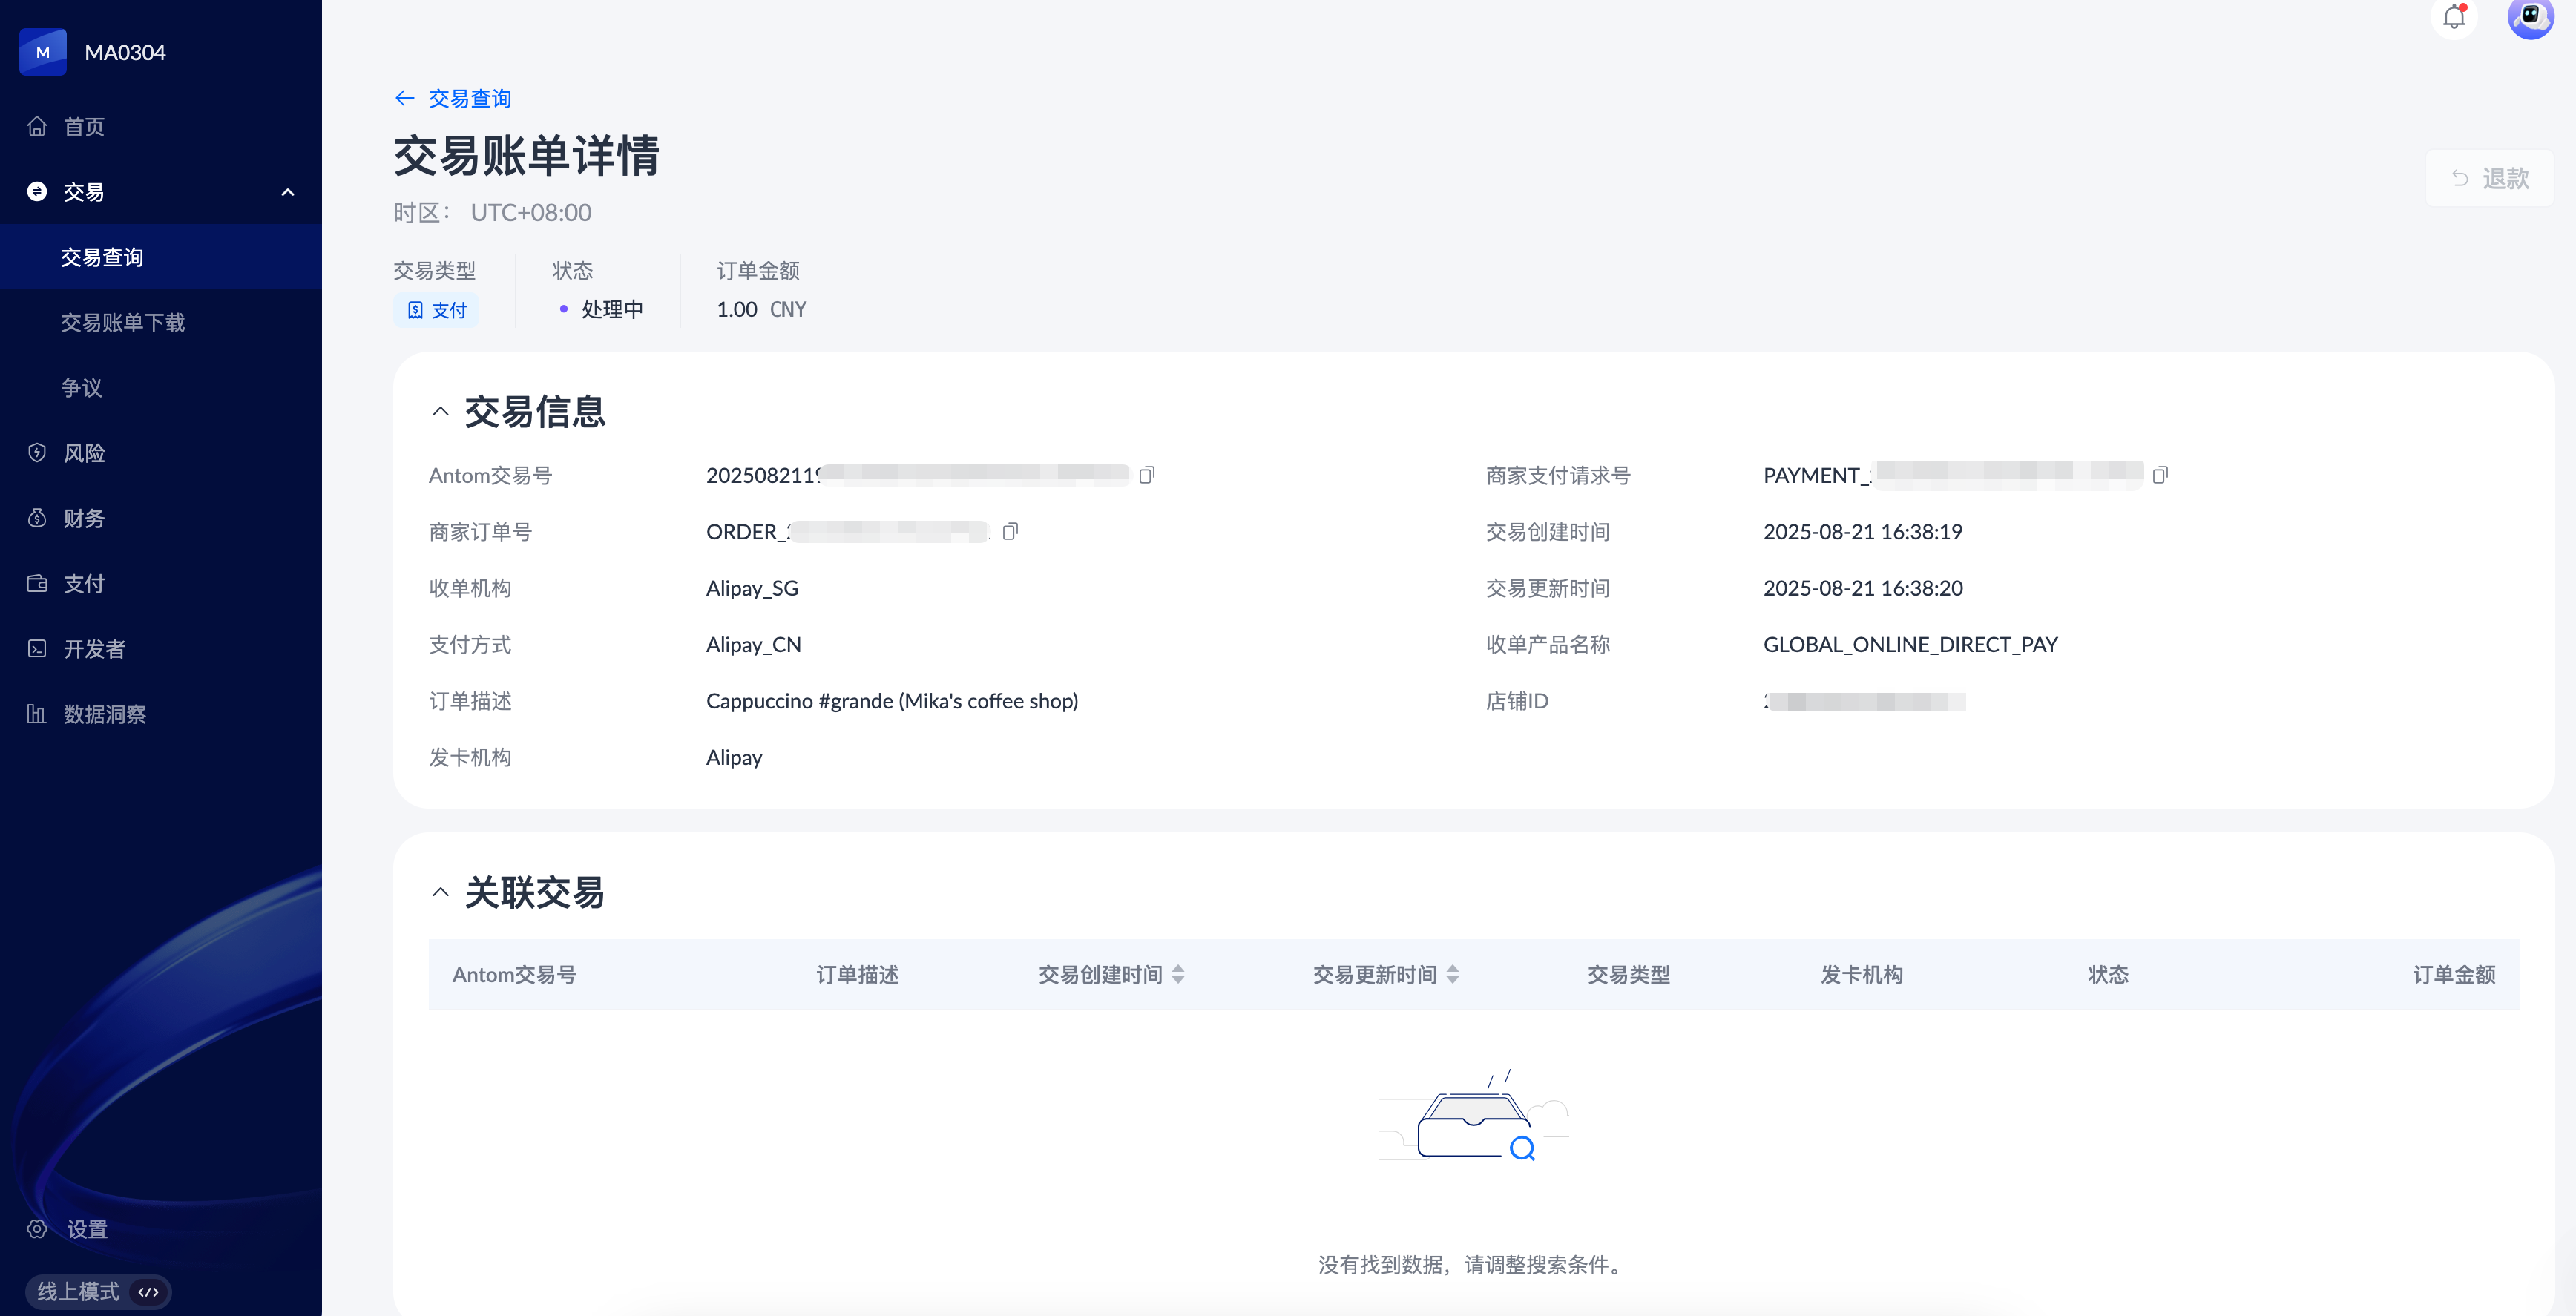
Task: Click 交易查询 breadcrumb link
Action: coord(470,98)
